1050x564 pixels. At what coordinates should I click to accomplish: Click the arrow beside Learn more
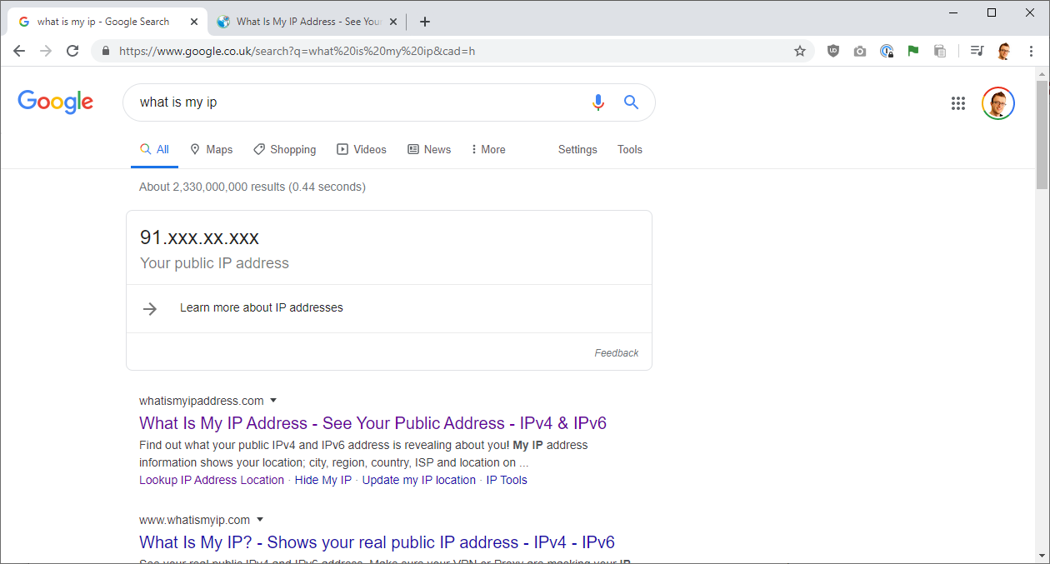[150, 308]
